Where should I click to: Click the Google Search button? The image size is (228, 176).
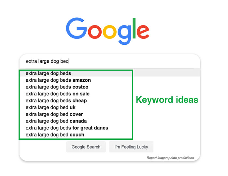[86, 147]
